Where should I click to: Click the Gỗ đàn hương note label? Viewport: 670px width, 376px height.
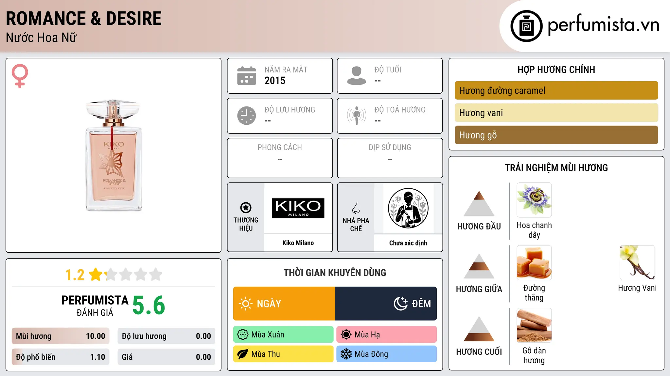tap(534, 355)
